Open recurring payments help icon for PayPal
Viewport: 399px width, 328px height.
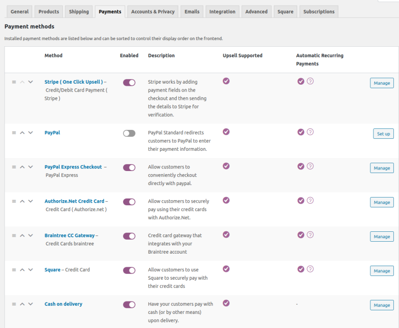pos(310,132)
